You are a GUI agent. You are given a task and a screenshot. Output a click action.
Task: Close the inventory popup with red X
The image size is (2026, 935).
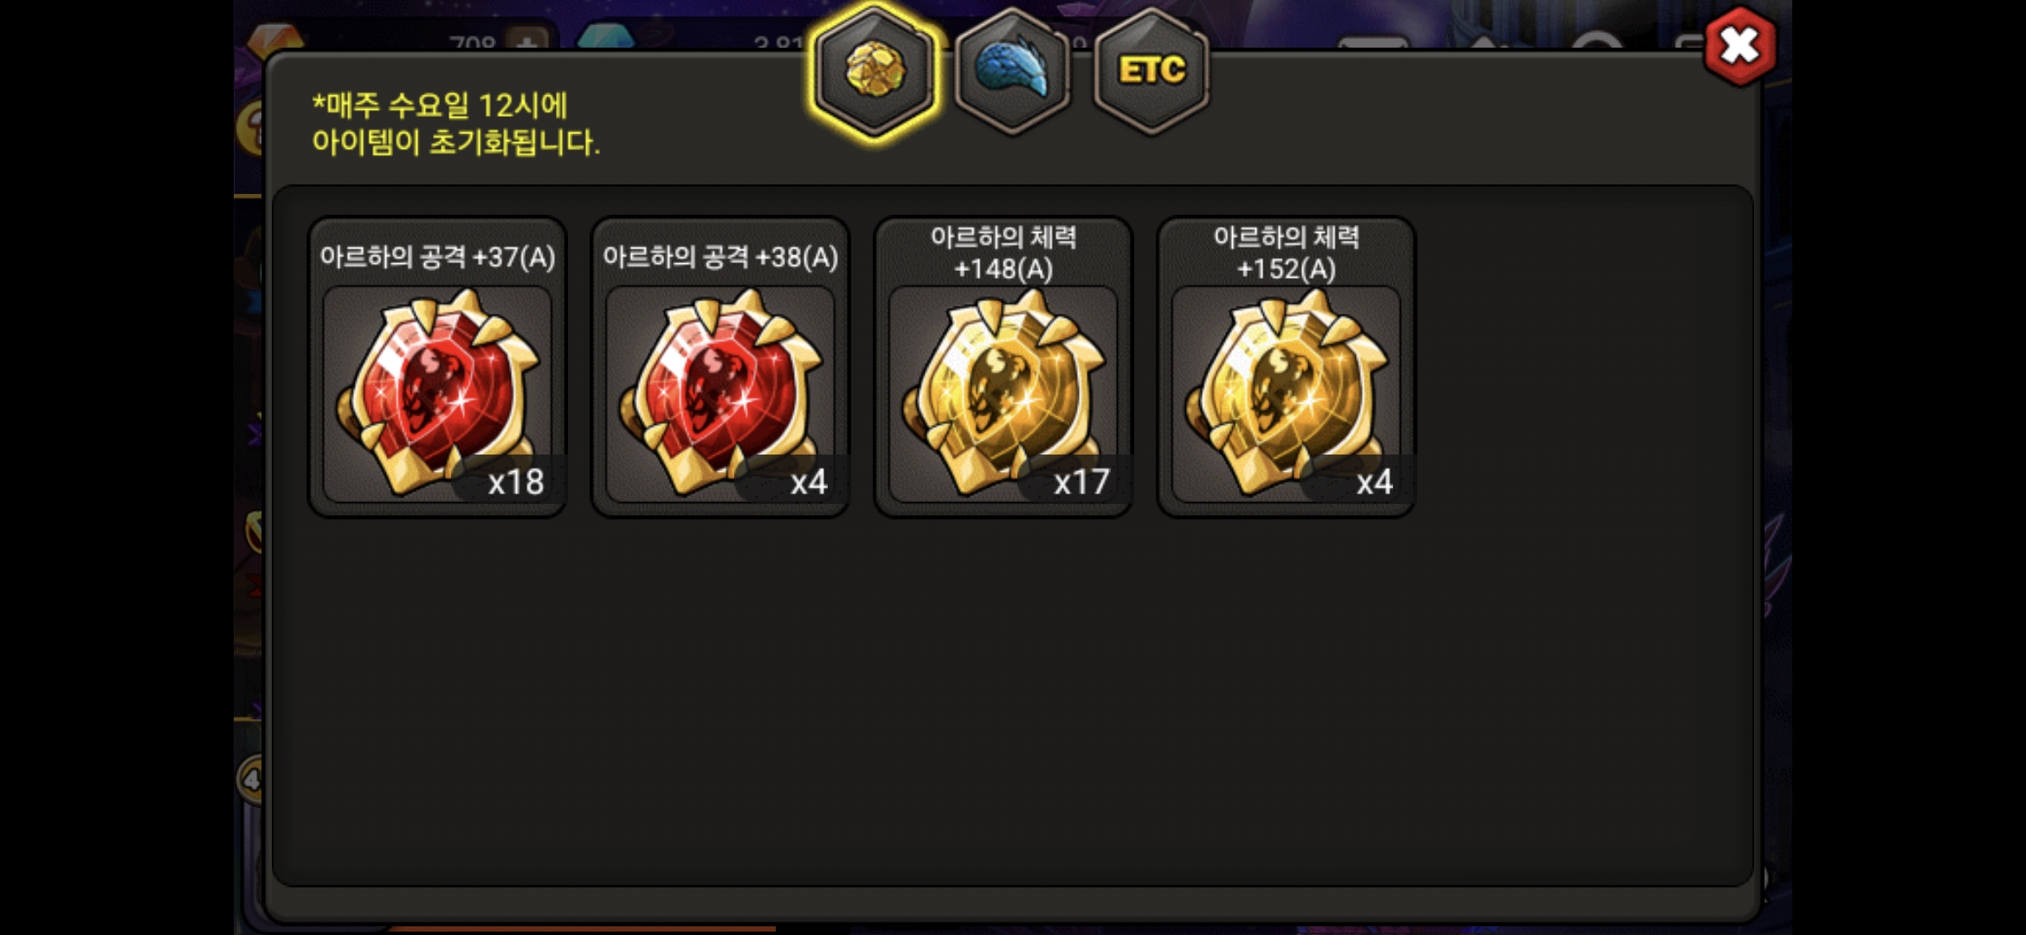pyautogui.click(x=1739, y=45)
